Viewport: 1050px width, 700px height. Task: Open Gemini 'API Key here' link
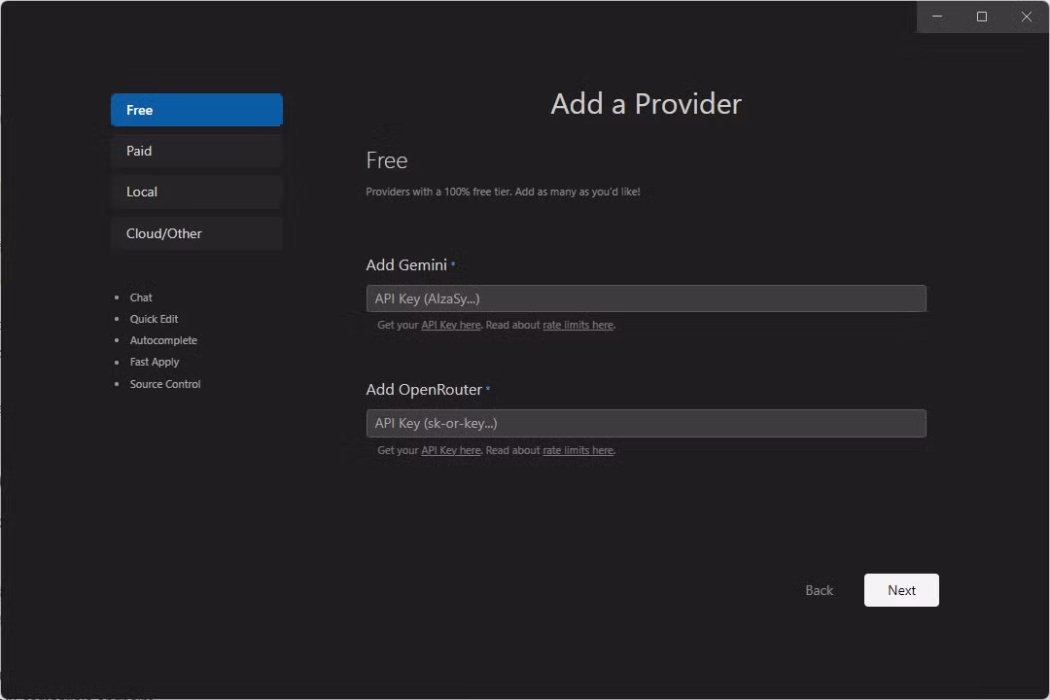tap(451, 325)
